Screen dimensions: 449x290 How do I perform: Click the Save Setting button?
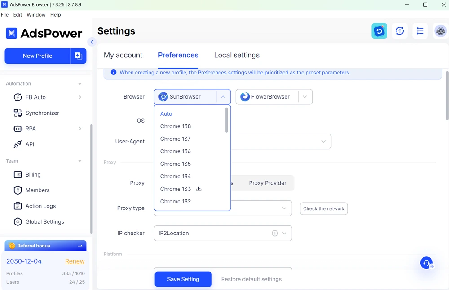tap(183, 279)
